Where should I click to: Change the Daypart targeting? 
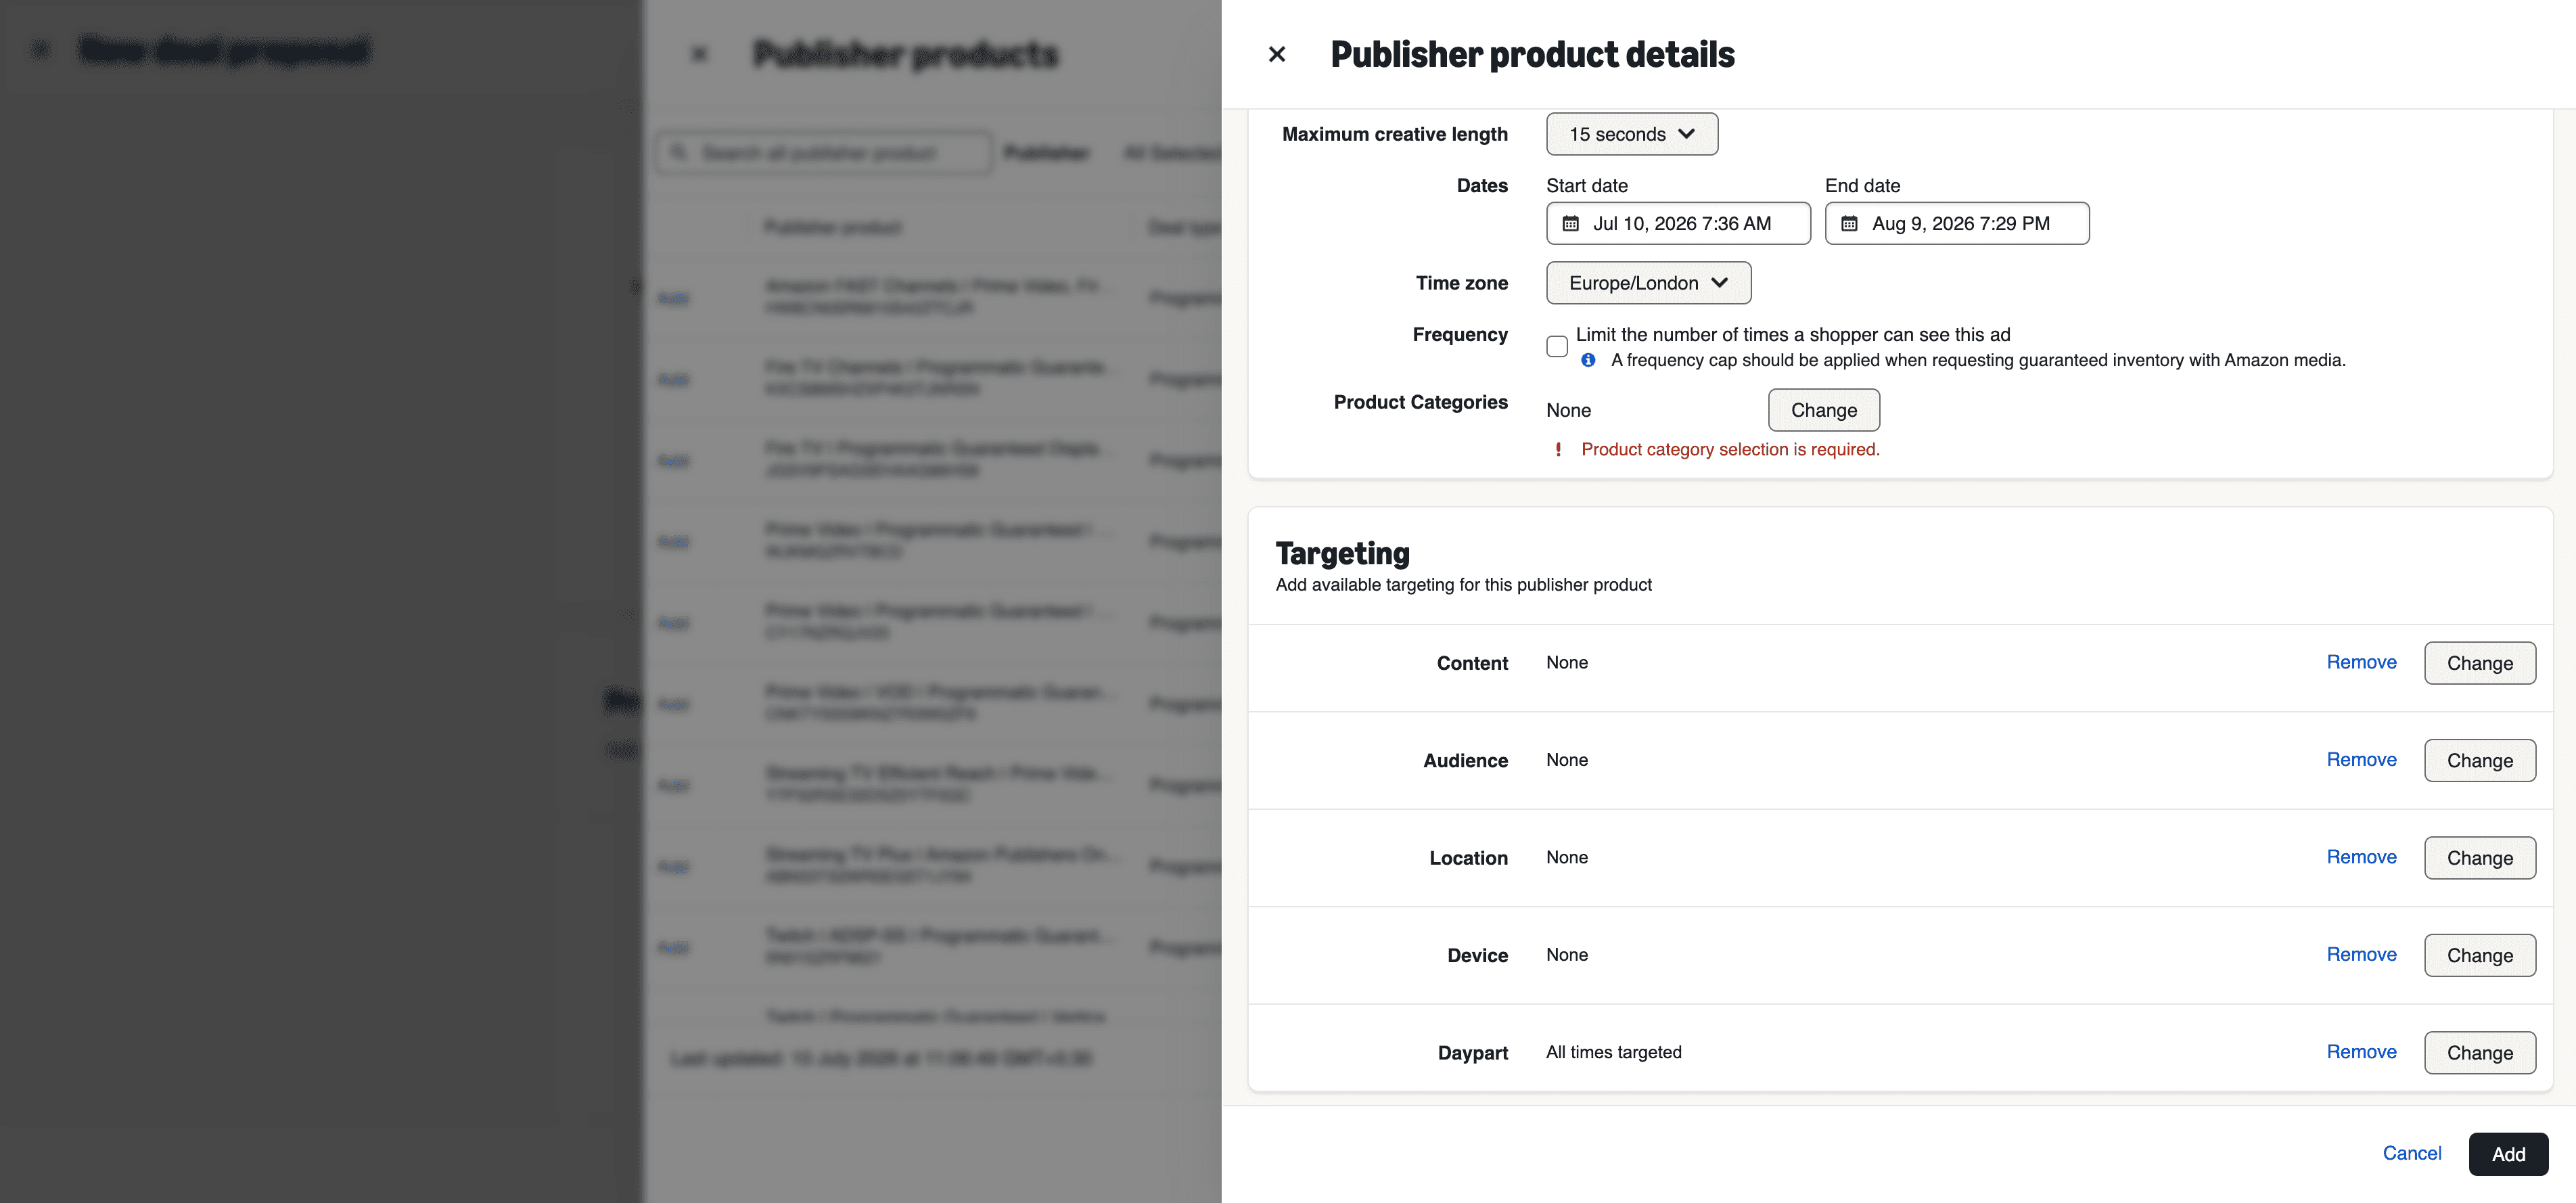coord(2480,1053)
